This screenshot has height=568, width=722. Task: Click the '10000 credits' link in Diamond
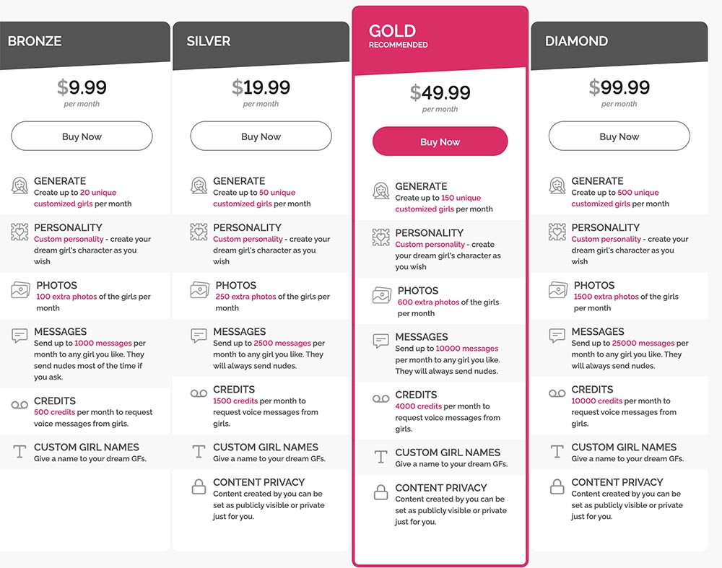(596, 401)
